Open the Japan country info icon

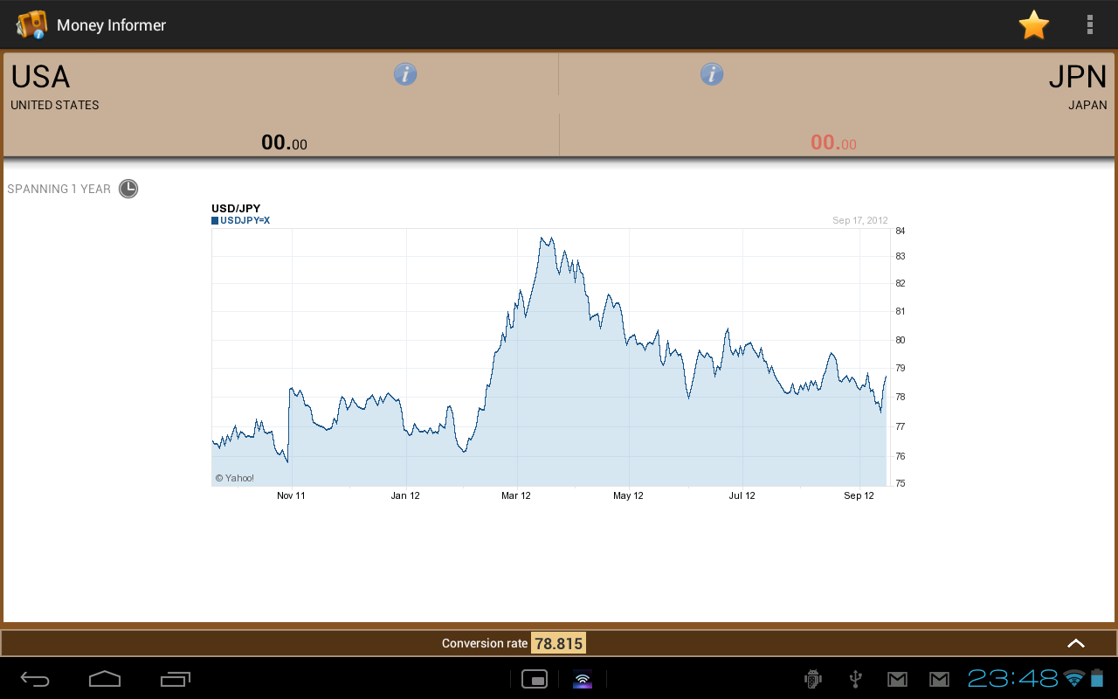(x=712, y=74)
